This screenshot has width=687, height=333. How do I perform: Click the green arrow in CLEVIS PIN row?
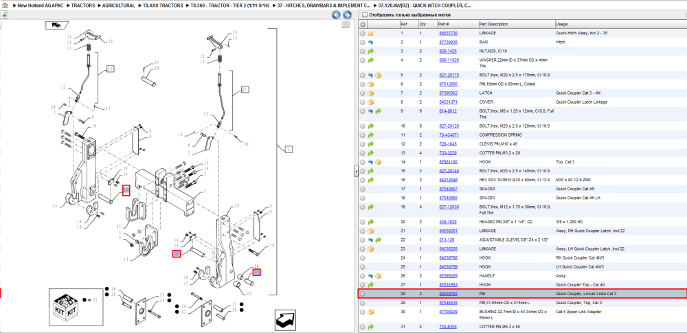point(371,143)
